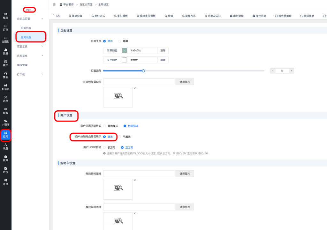327x230 pixels.
Task: Click 清除 next to 背景颜色
Action: [163, 50]
